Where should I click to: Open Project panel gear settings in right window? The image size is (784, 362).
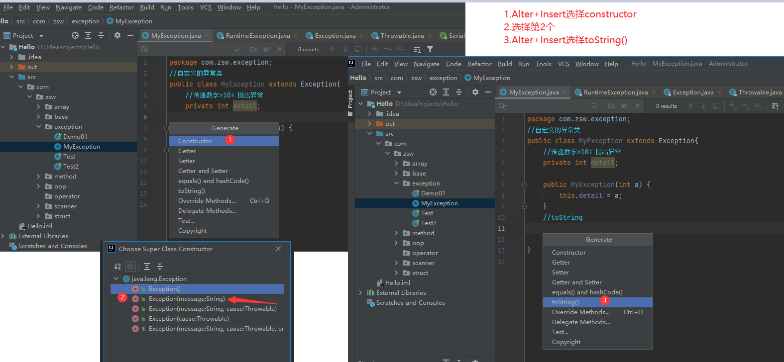[x=475, y=92]
